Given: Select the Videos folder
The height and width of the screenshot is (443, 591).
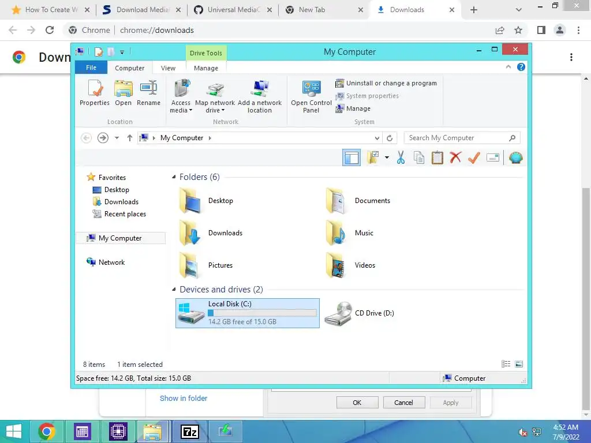Looking at the screenshot, I should pyautogui.click(x=350, y=265).
